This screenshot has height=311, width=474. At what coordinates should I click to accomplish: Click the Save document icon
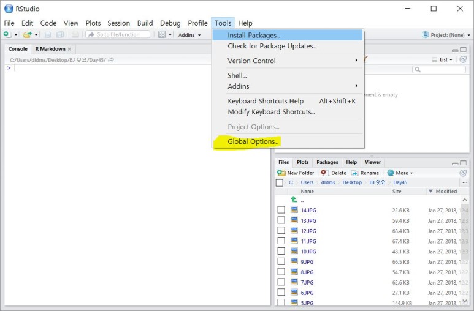pyautogui.click(x=47, y=35)
